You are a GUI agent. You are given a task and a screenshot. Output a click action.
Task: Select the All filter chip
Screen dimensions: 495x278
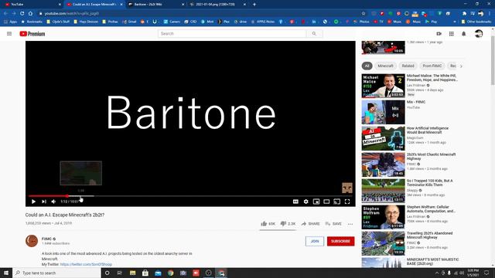[367, 66]
